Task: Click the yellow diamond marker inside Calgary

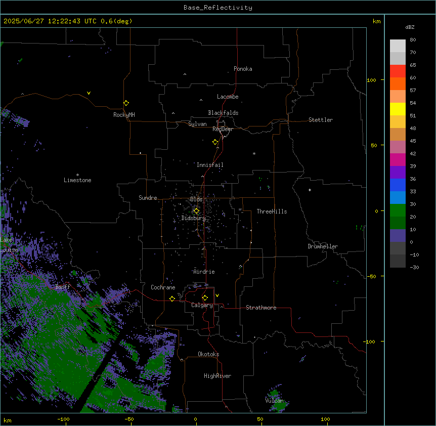Action: 205,298
